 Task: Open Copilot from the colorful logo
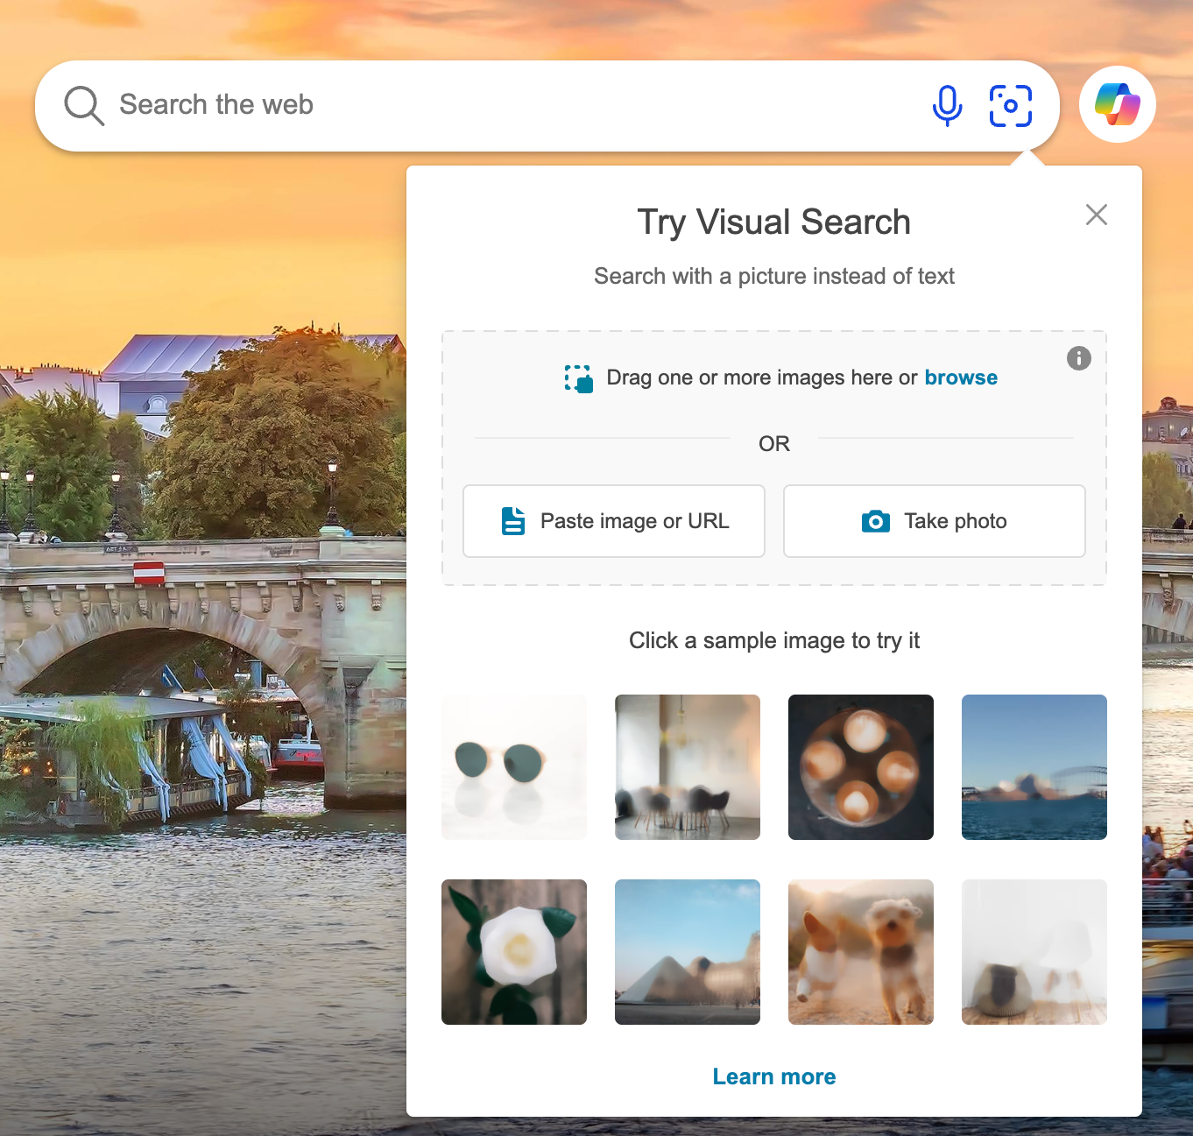(x=1117, y=104)
